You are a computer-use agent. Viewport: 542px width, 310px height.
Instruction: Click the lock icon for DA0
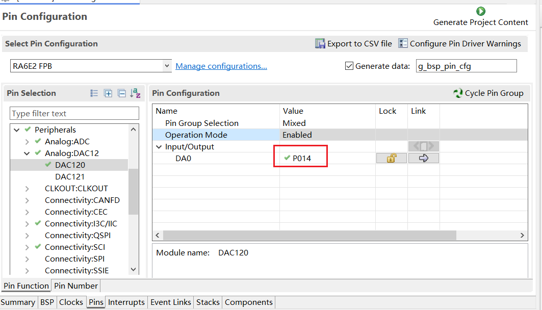click(x=391, y=159)
